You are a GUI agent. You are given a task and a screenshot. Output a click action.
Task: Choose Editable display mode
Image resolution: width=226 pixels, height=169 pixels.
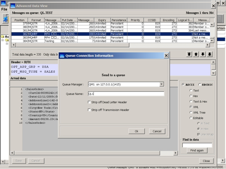191,118
